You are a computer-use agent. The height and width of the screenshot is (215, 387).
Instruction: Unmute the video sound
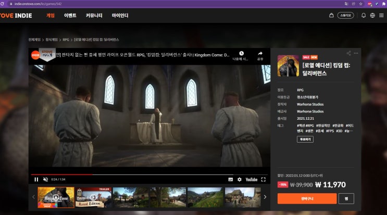[45, 180]
